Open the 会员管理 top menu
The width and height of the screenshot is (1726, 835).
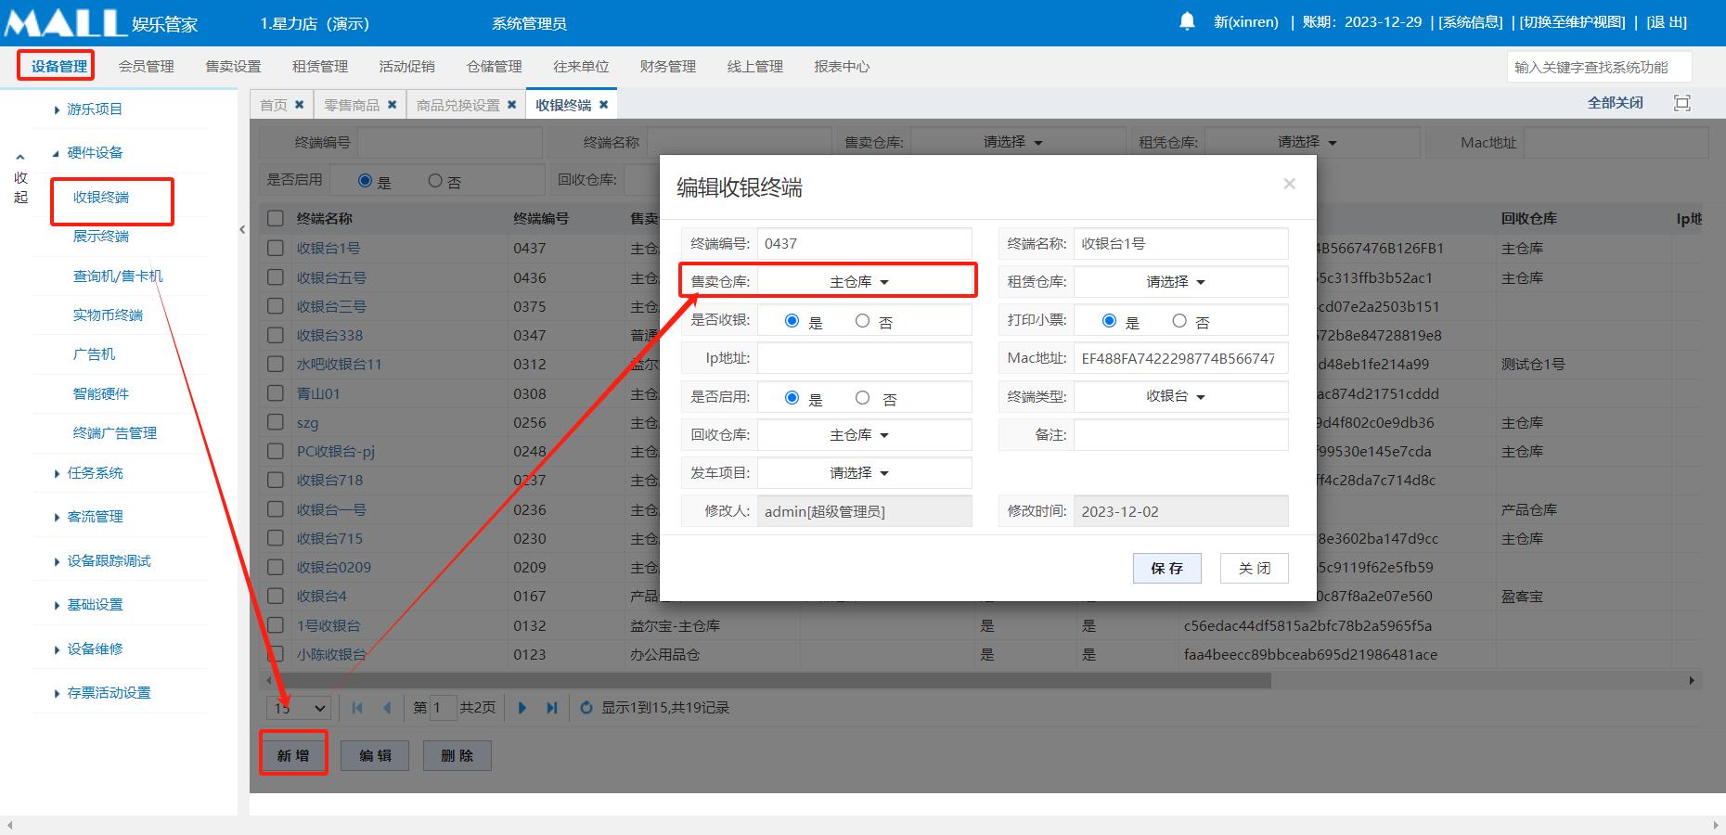click(147, 67)
